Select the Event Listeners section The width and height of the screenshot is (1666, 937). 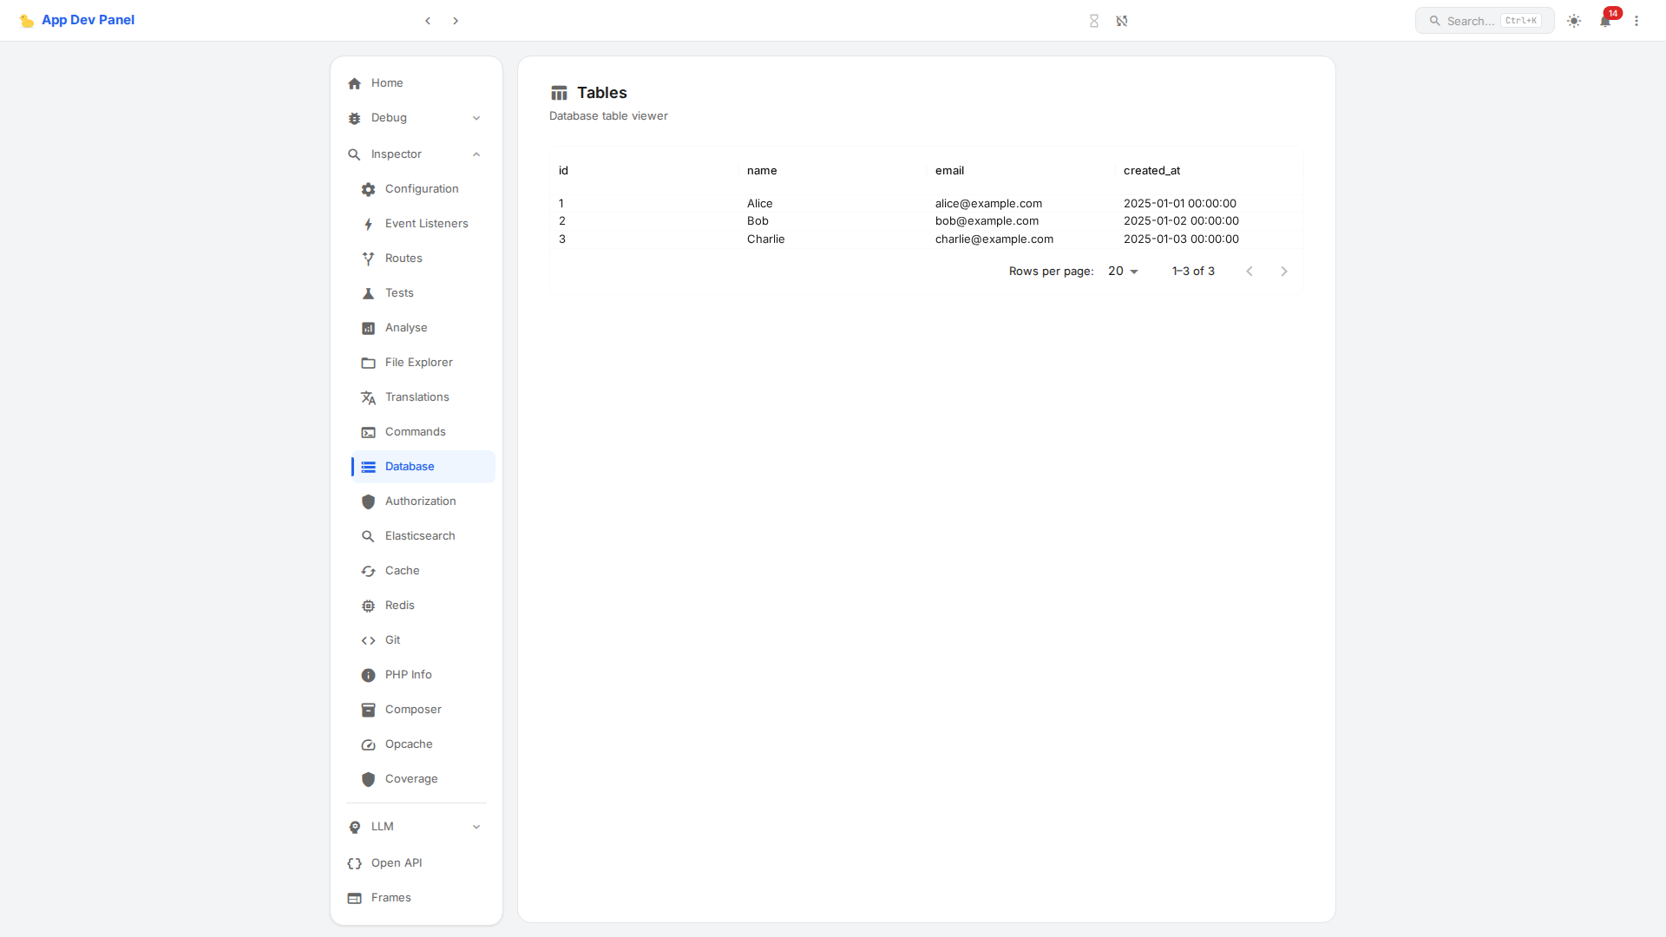[x=426, y=223]
